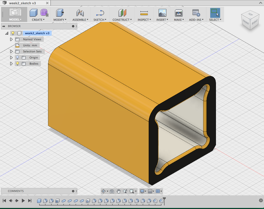Activate the Orbit navigation tool
The height and width of the screenshot is (209, 264).
(104, 191)
